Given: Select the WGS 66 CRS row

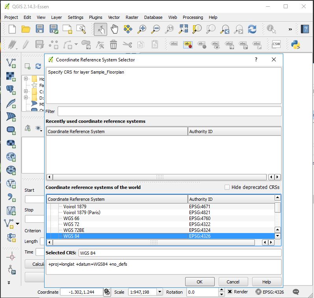Looking at the screenshot, I should point(160,218).
